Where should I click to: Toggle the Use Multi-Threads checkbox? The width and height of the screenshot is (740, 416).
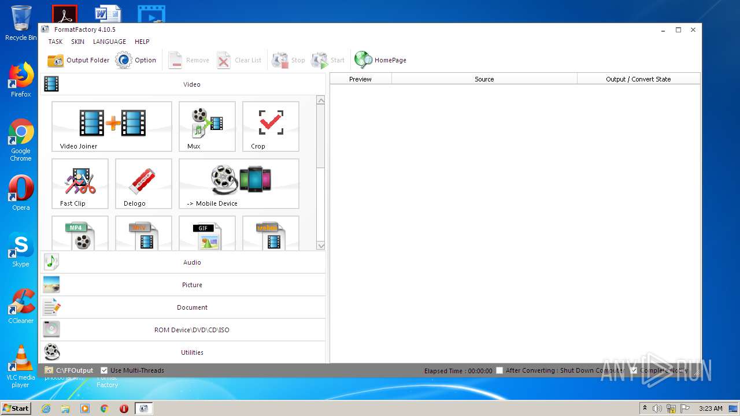click(x=104, y=370)
